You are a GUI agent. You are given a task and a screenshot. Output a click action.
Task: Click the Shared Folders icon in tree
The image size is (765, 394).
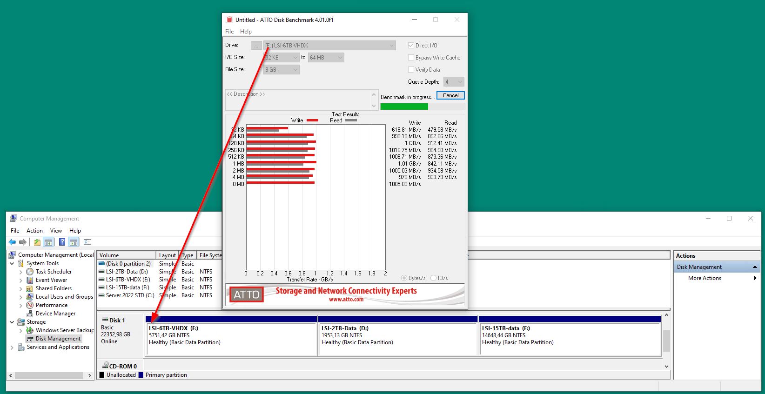(30, 288)
